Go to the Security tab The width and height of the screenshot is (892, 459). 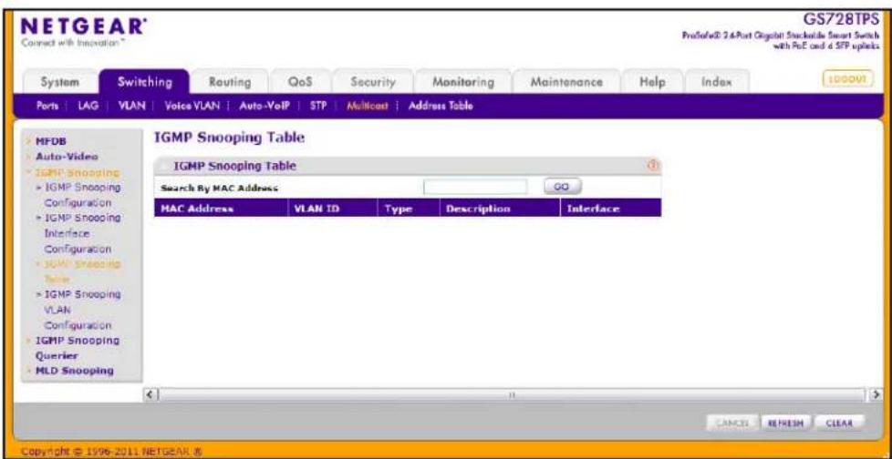[x=373, y=82]
